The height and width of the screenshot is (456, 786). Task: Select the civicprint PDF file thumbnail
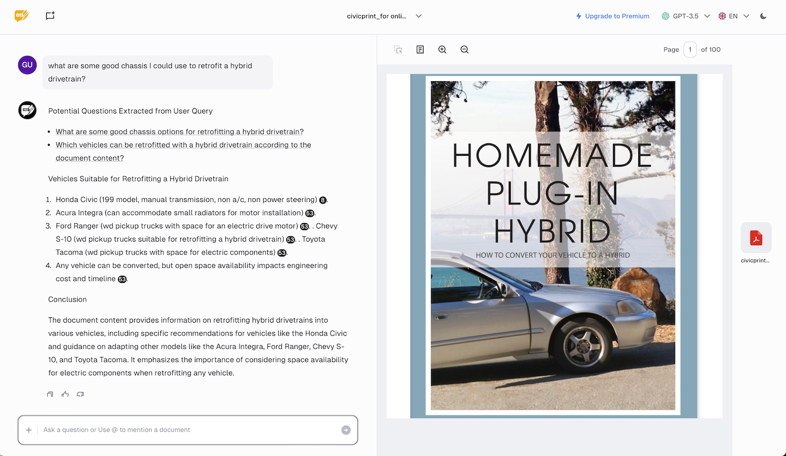[756, 238]
